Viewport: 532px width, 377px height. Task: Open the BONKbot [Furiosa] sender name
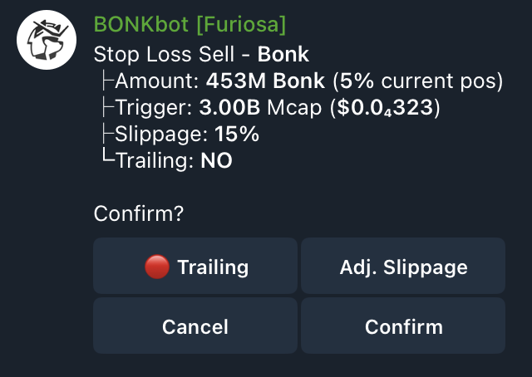click(x=190, y=25)
